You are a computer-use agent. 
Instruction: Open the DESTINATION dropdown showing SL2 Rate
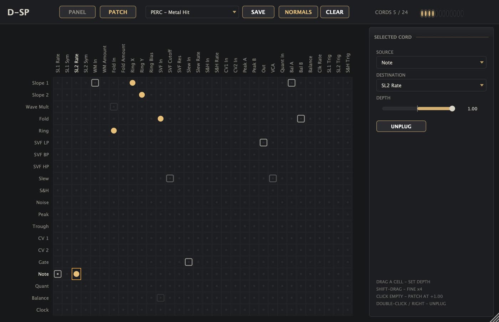click(x=431, y=85)
